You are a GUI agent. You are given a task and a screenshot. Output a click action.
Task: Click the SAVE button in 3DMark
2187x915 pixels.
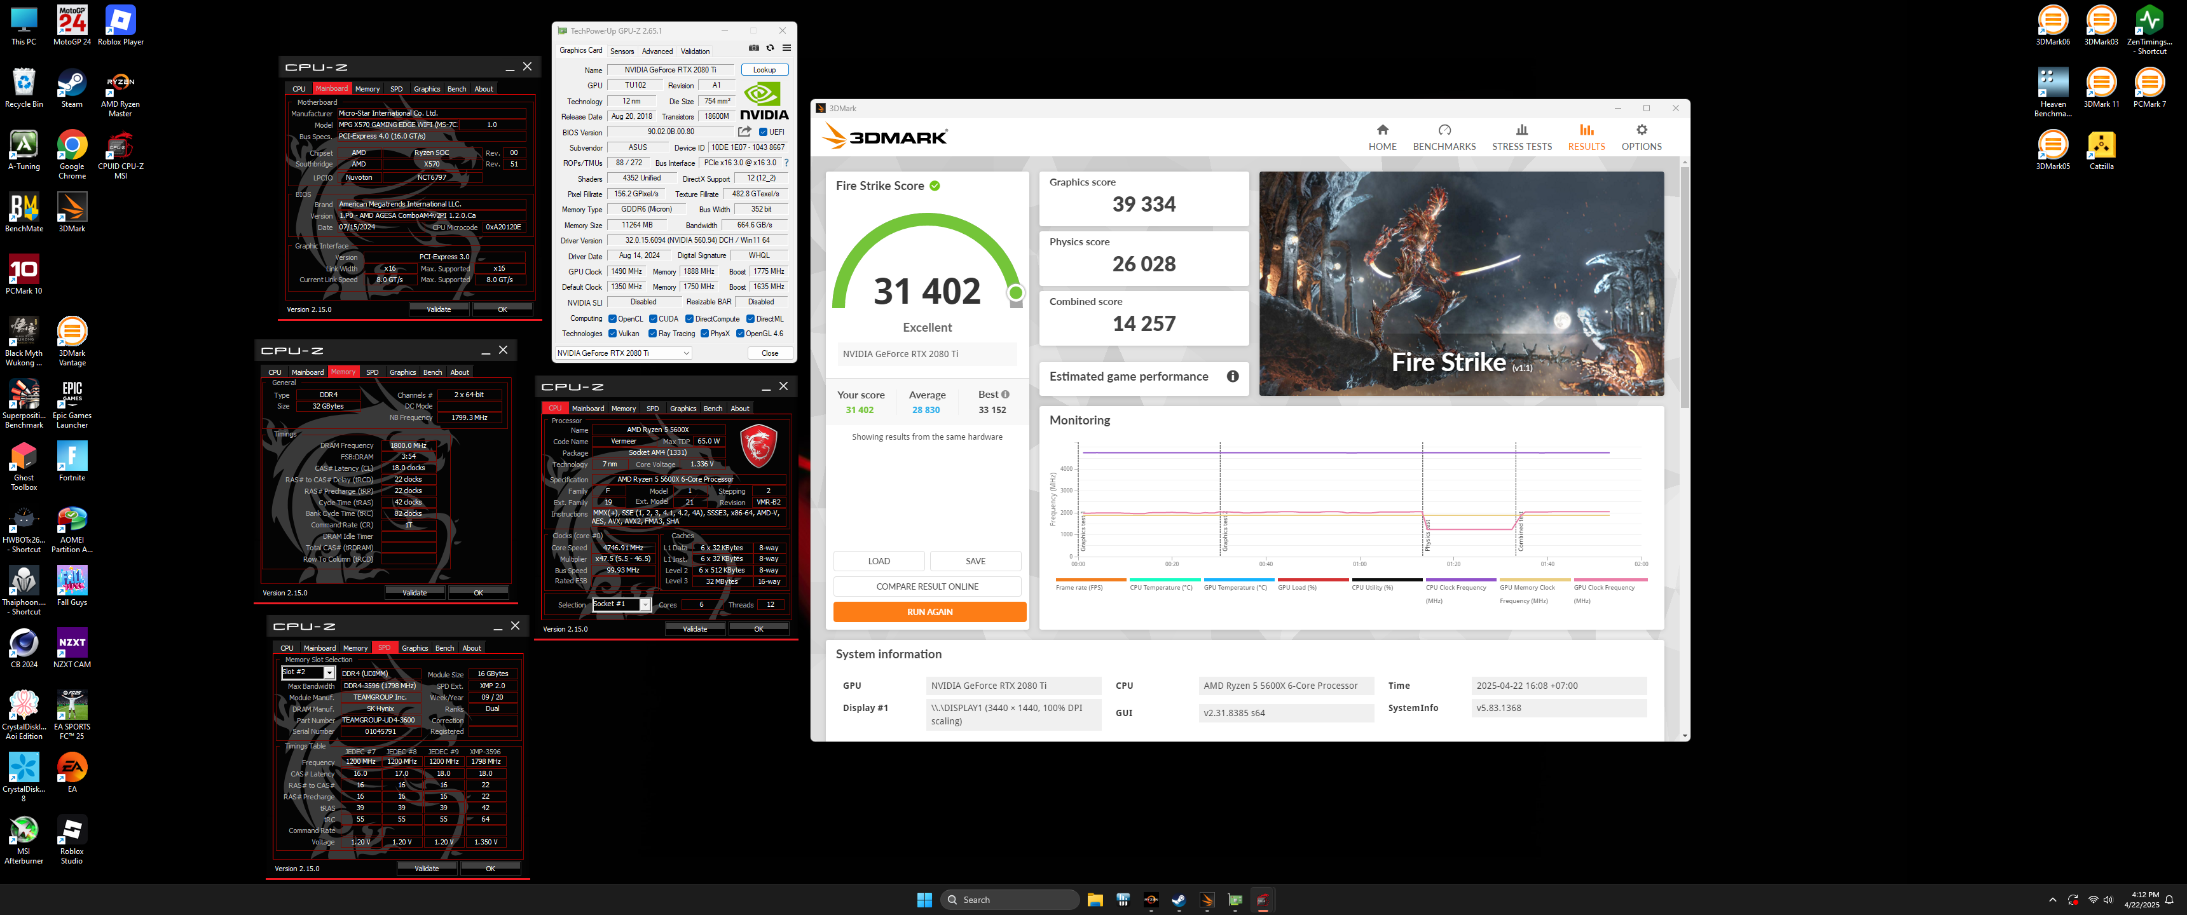pos(975,561)
